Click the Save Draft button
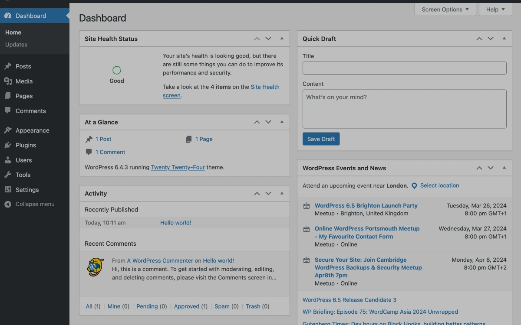 coord(321,139)
